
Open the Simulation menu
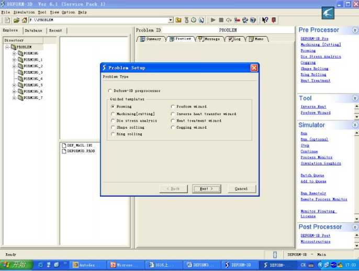point(24,13)
